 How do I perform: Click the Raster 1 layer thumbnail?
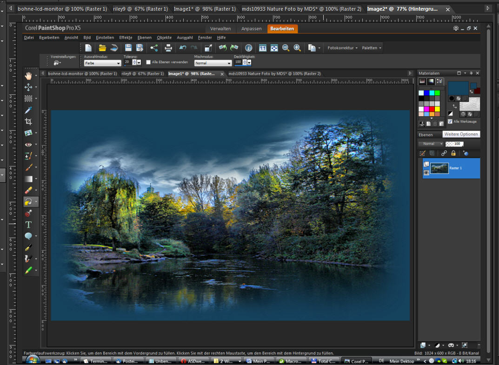click(439, 168)
